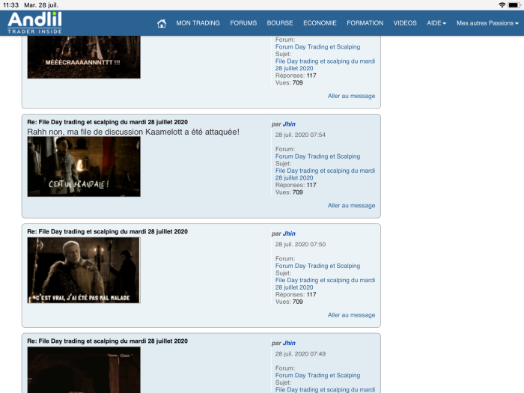Open the home page icon

[x=162, y=23]
